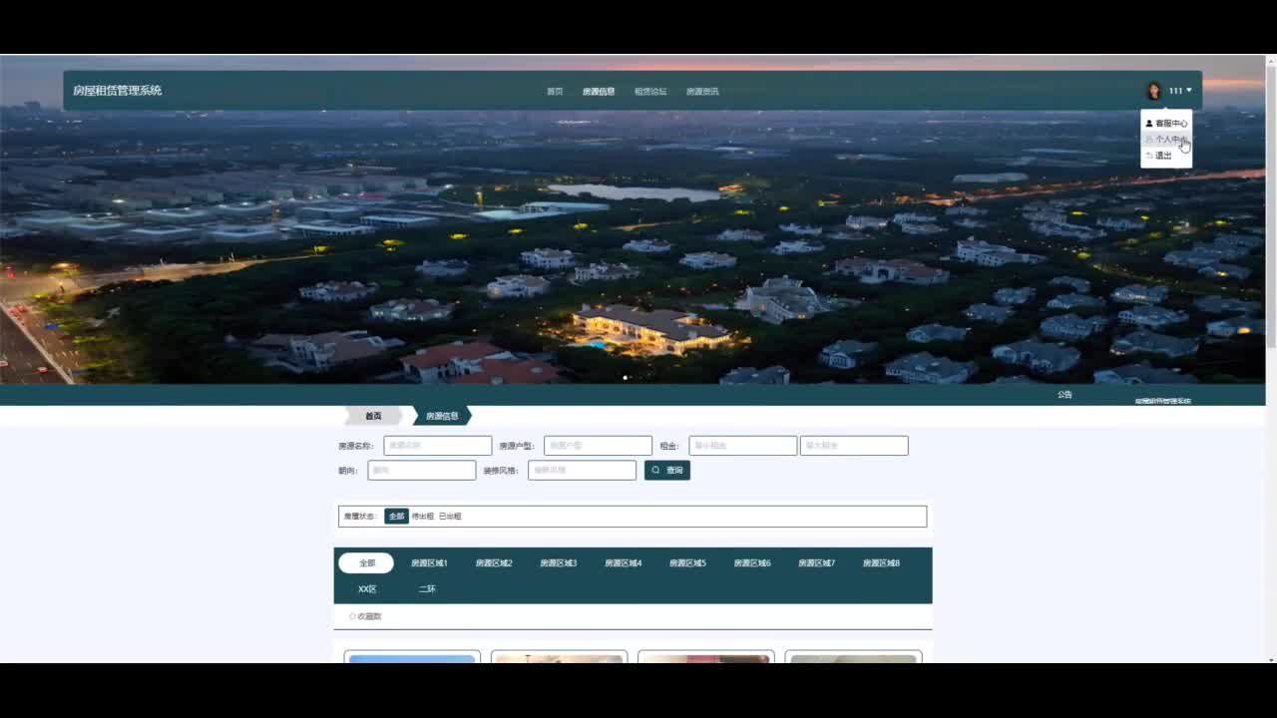The image size is (1277, 718).
Task: Click the 房源信息 breadcrumb
Action: click(442, 416)
